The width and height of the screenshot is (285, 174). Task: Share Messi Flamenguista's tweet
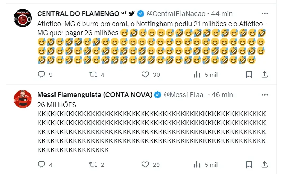264,165
